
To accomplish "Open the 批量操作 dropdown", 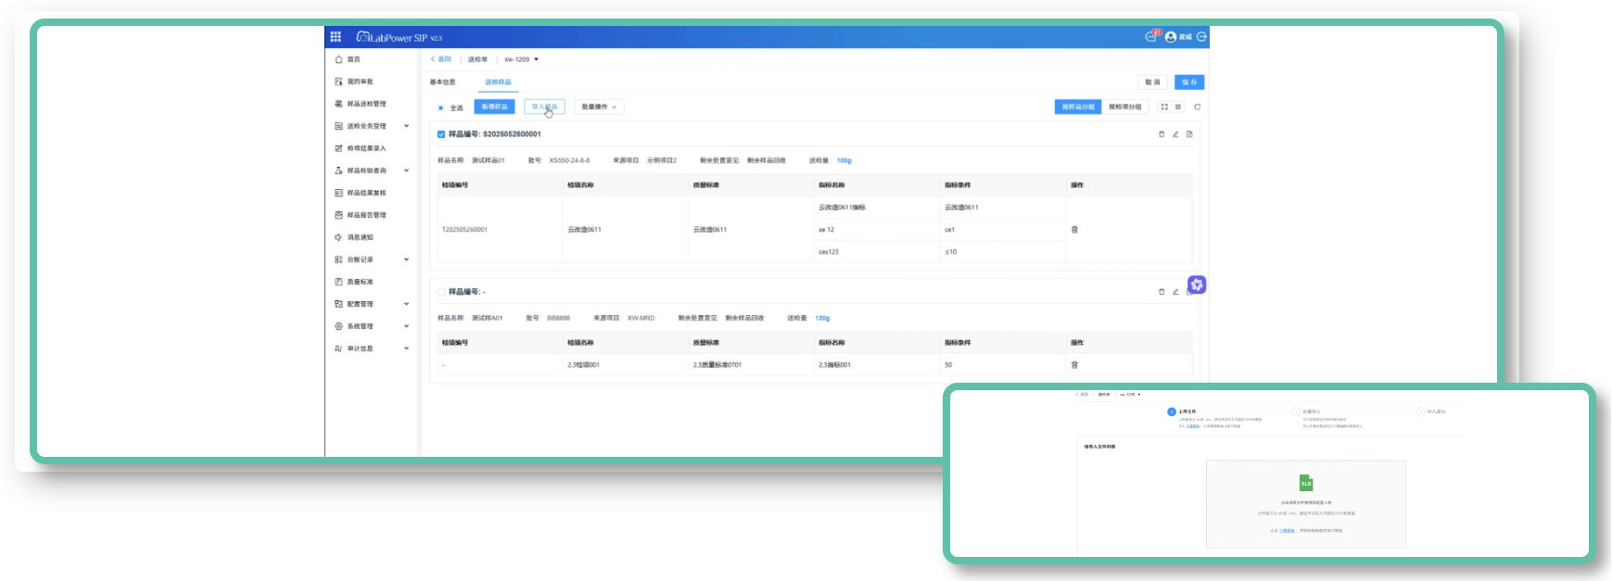I will pyautogui.click(x=599, y=107).
